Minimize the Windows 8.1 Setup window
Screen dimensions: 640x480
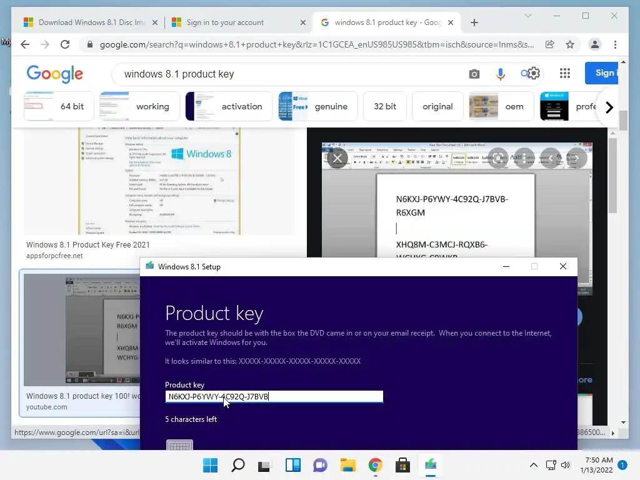click(x=506, y=266)
